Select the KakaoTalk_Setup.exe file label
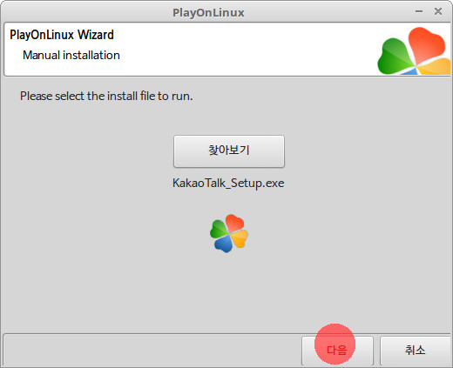Viewport: 453px width, 368px height. click(x=228, y=184)
